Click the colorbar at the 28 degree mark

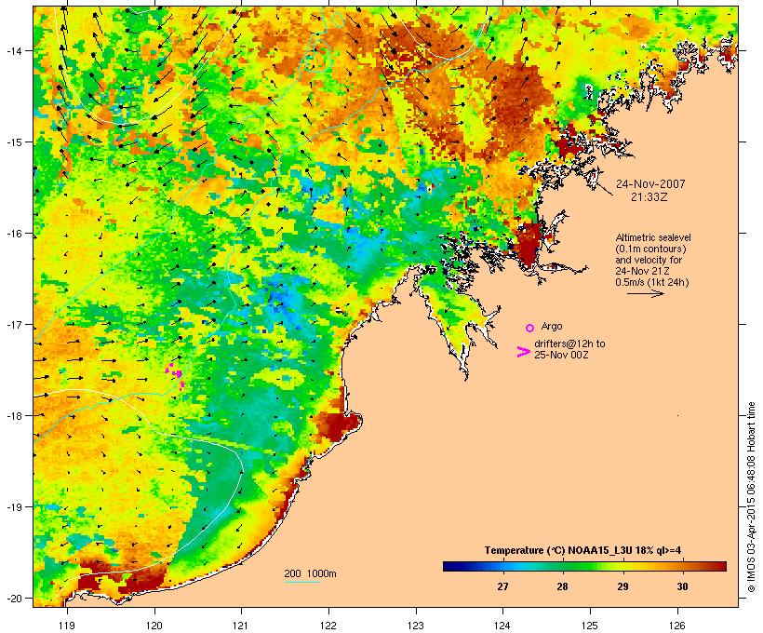coord(563,566)
